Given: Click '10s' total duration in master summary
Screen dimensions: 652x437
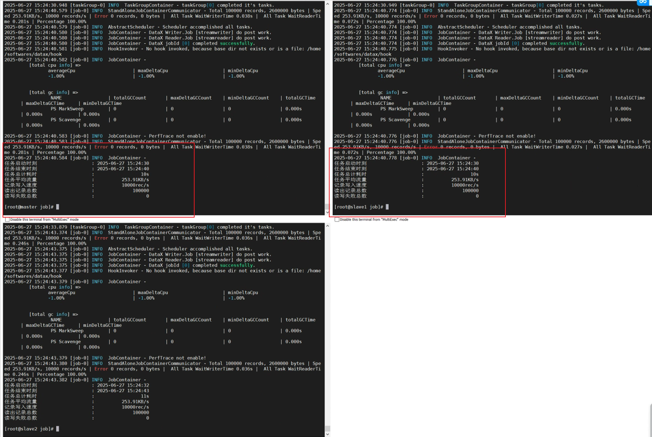Looking at the screenshot, I should click(145, 174).
